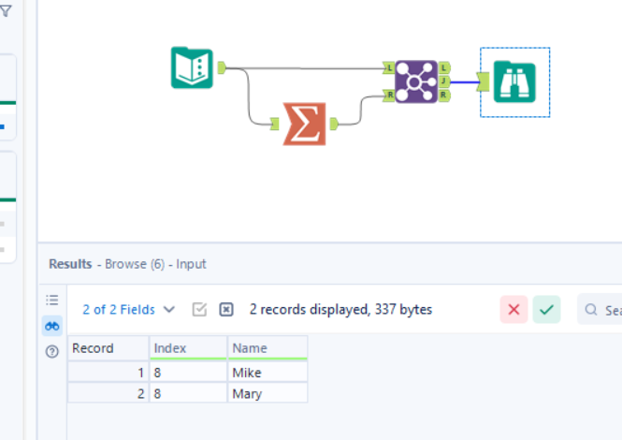Click the green checkmark apply button

click(546, 309)
